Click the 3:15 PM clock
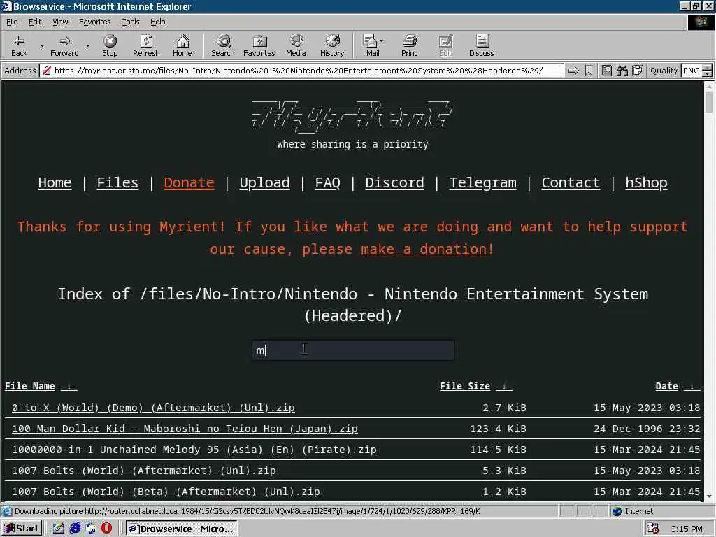 click(687, 529)
